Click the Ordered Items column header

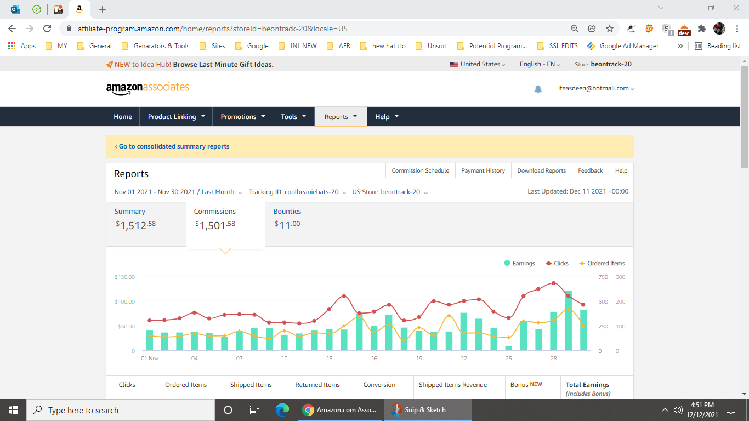186,385
